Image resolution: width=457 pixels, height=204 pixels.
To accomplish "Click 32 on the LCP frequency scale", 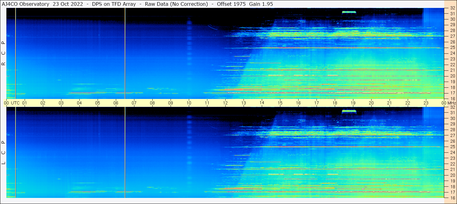I will coord(452,107).
